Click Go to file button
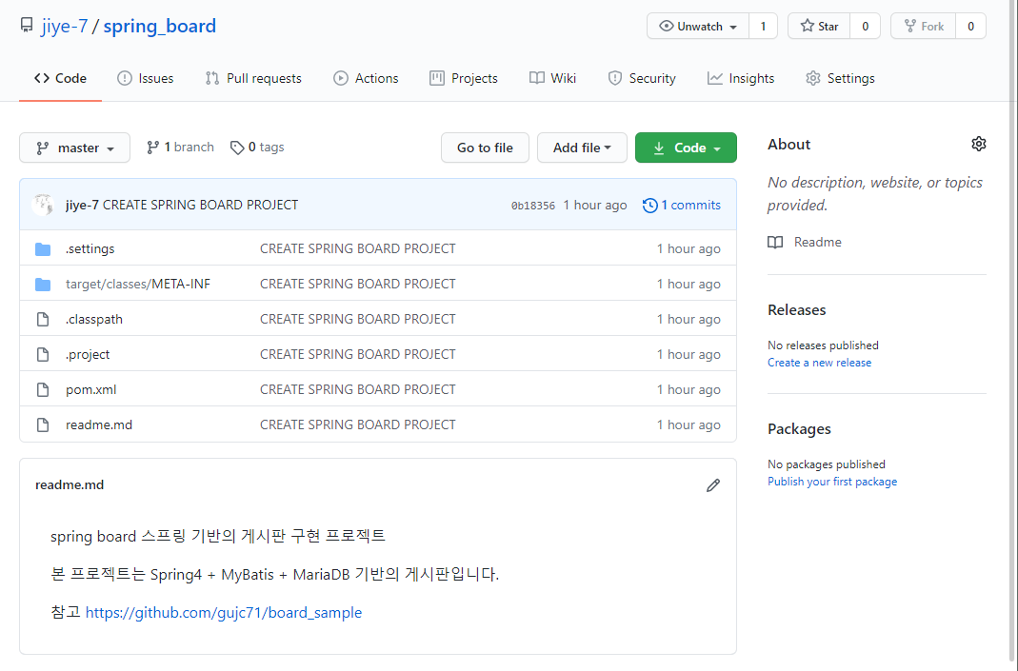 pos(485,148)
